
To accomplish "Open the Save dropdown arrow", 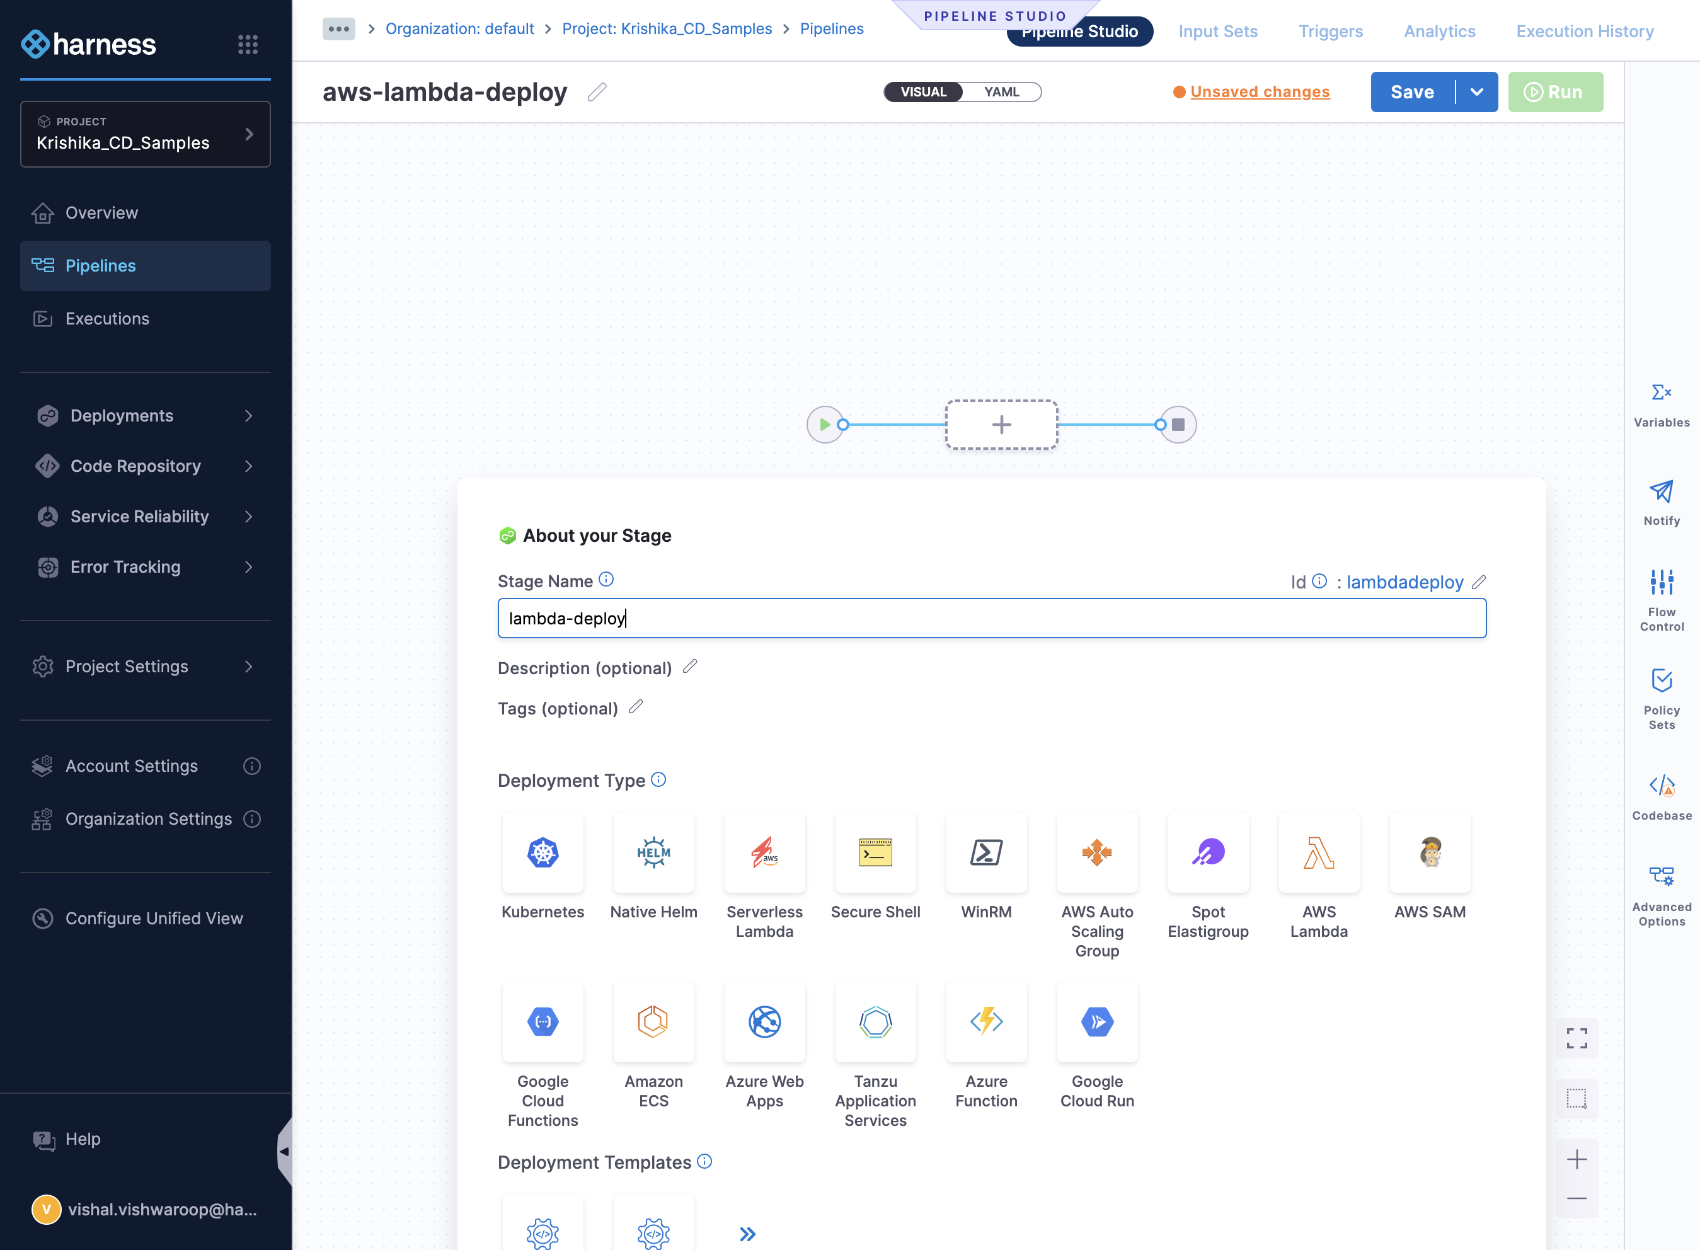I will point(1476,91).
